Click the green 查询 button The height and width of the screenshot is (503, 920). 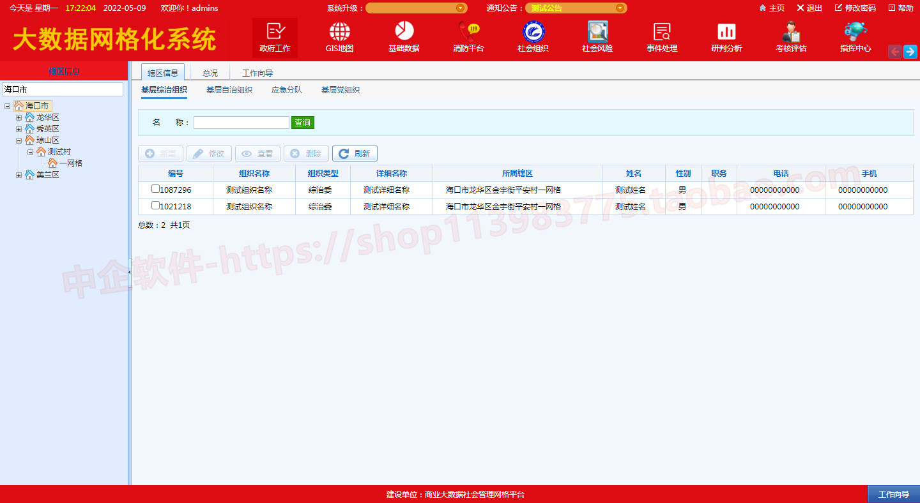click(303, 123)
